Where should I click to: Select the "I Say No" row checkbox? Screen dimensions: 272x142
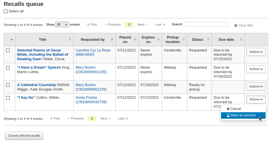coord(8,98)
